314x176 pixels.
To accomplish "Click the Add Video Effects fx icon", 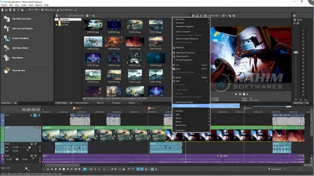I will [7, 48].
